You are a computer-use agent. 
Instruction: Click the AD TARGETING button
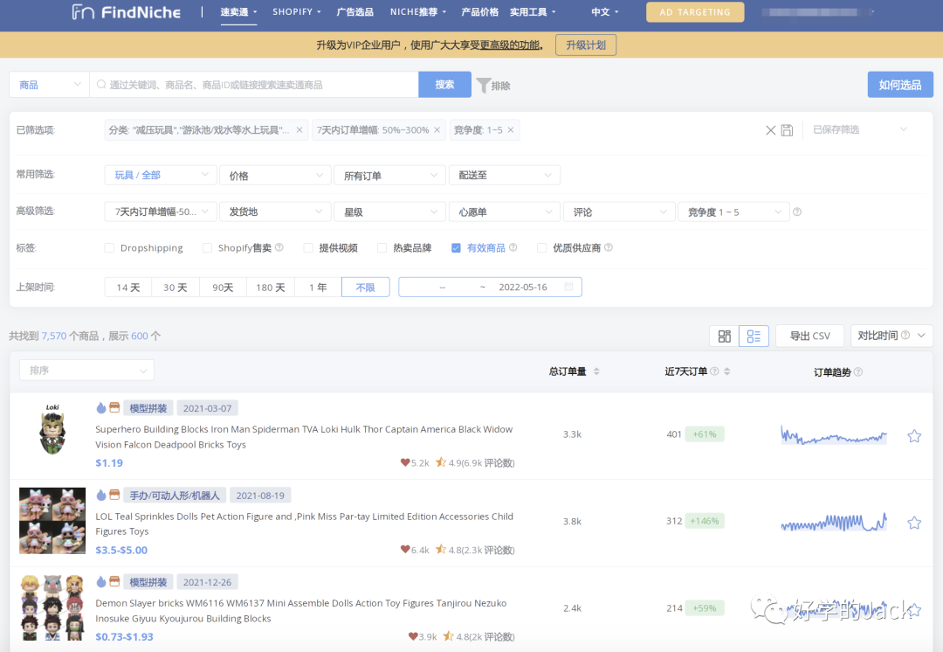(695, 12)
